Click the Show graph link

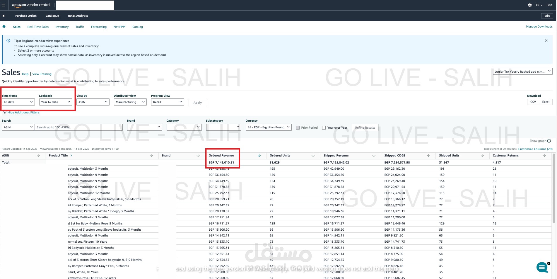(538, 141)
